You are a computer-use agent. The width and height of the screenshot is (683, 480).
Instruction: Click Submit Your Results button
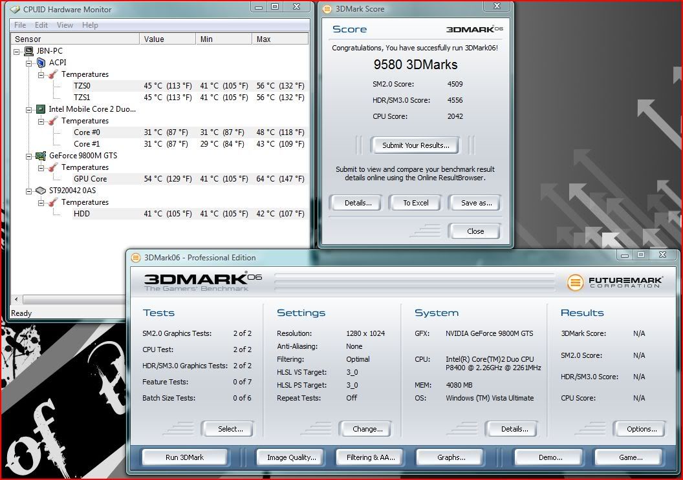[415, 145]
